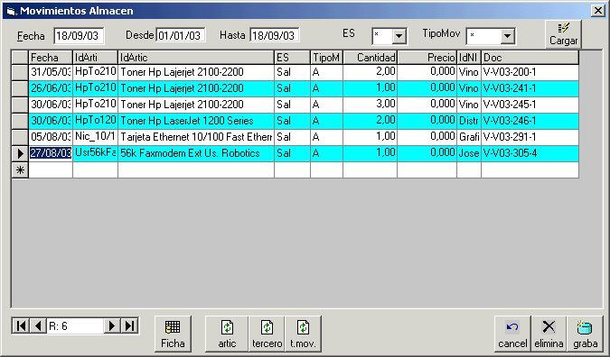
Task: Click the date cell 05/08/03
Action: click(x=51, y=137)
